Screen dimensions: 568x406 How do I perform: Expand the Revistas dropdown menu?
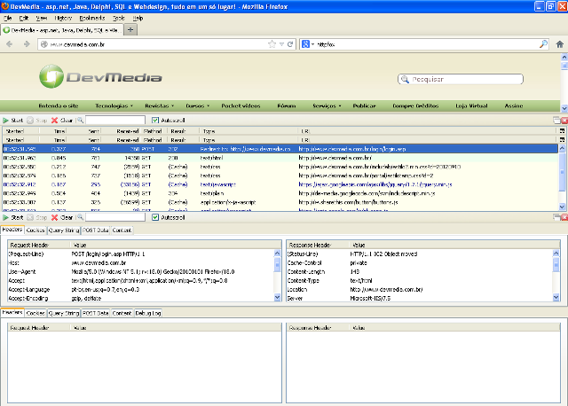click(160, 105)
